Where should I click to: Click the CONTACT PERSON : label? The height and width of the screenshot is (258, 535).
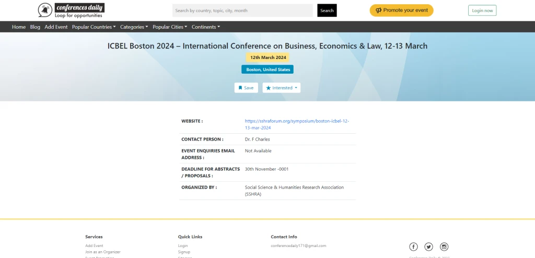[x=202, y=139]
